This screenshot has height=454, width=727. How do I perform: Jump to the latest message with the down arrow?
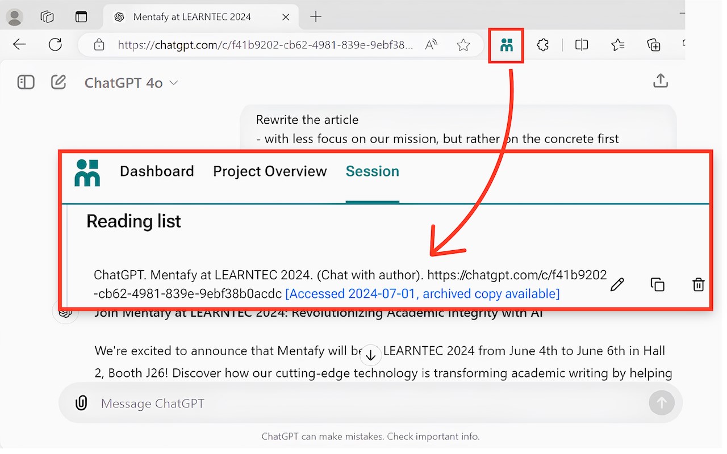pos(371,355)
